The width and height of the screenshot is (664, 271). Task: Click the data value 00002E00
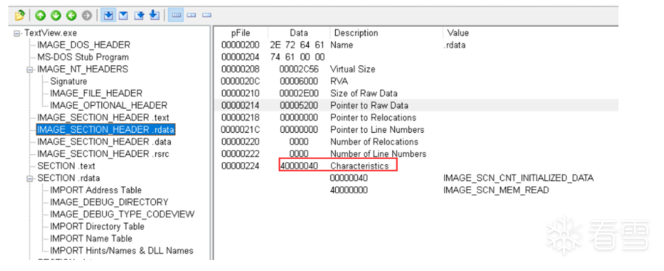[299, 94]
